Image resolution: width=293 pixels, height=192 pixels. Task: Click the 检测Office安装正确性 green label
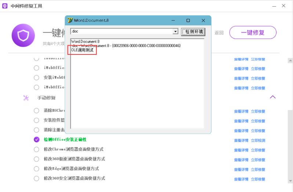tap(65, 140)
